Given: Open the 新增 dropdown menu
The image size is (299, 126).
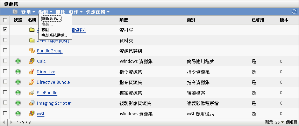Looking at the screenshot, I should (x=28, y=12).
